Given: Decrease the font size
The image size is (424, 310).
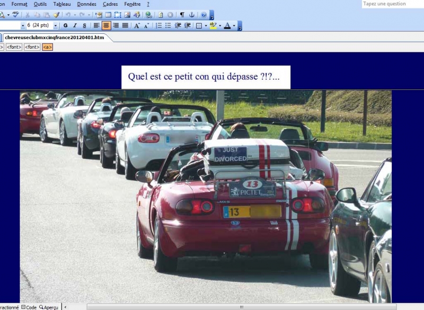Looking at the screenshot, I should [x=147, y=25].
